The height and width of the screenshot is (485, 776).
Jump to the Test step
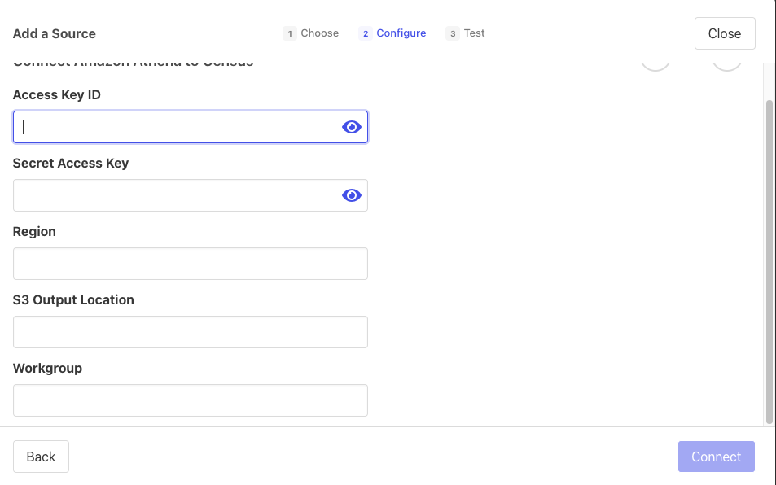(x=474, y=33)
